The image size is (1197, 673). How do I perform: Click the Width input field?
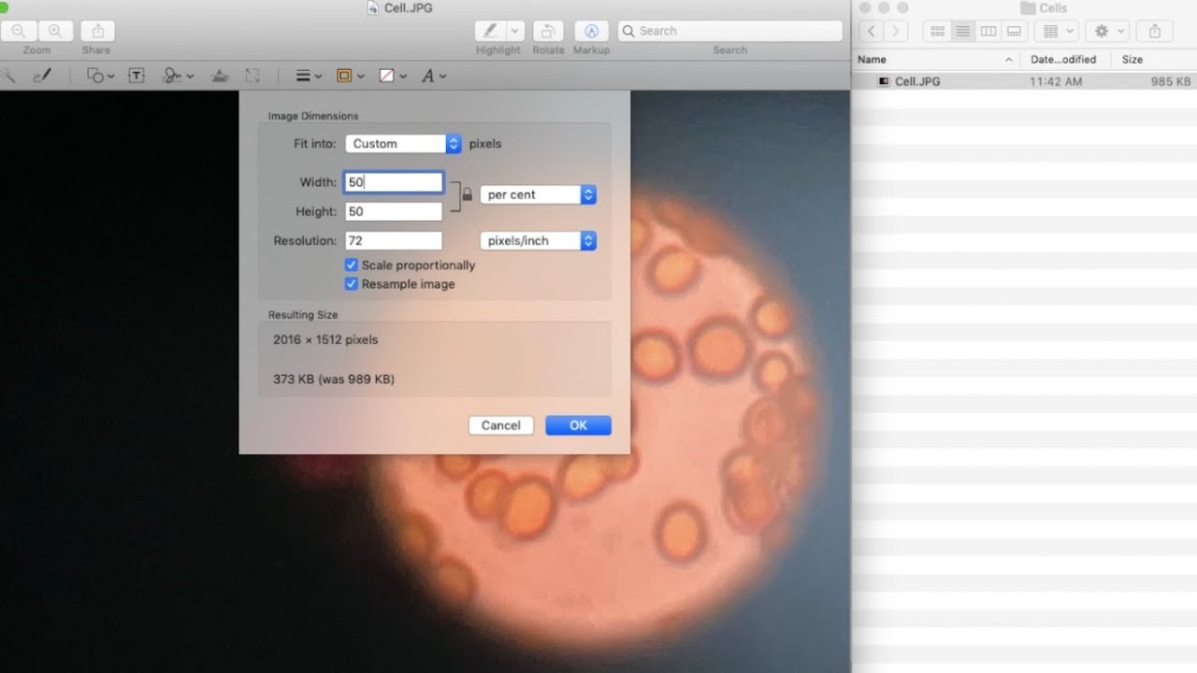click(x=394, y=182)
